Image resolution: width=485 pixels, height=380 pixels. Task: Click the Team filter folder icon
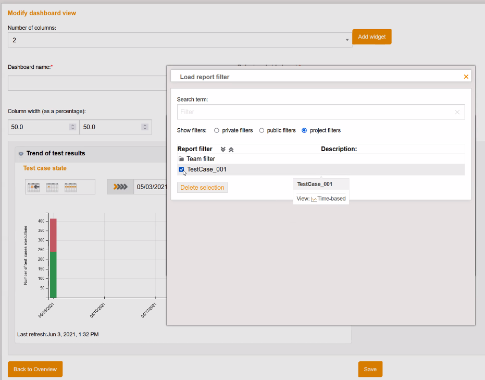tap(181, 159)
